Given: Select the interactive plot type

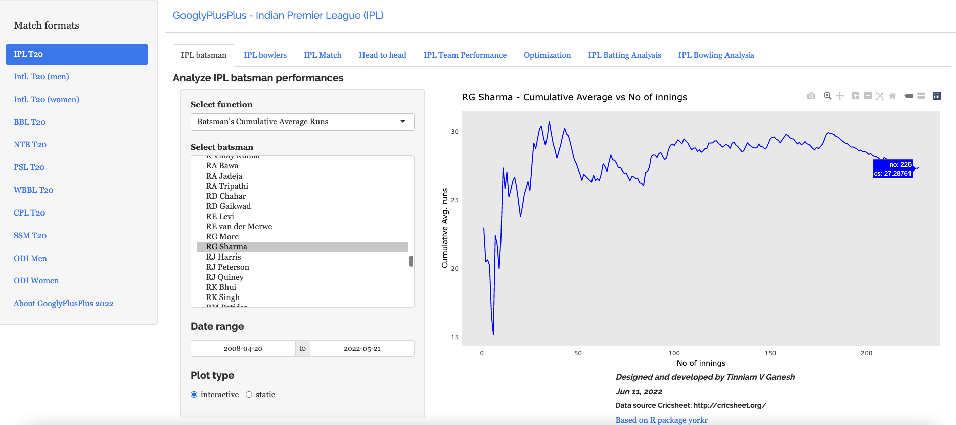Looking at the screenshot, I should (194, 395).
